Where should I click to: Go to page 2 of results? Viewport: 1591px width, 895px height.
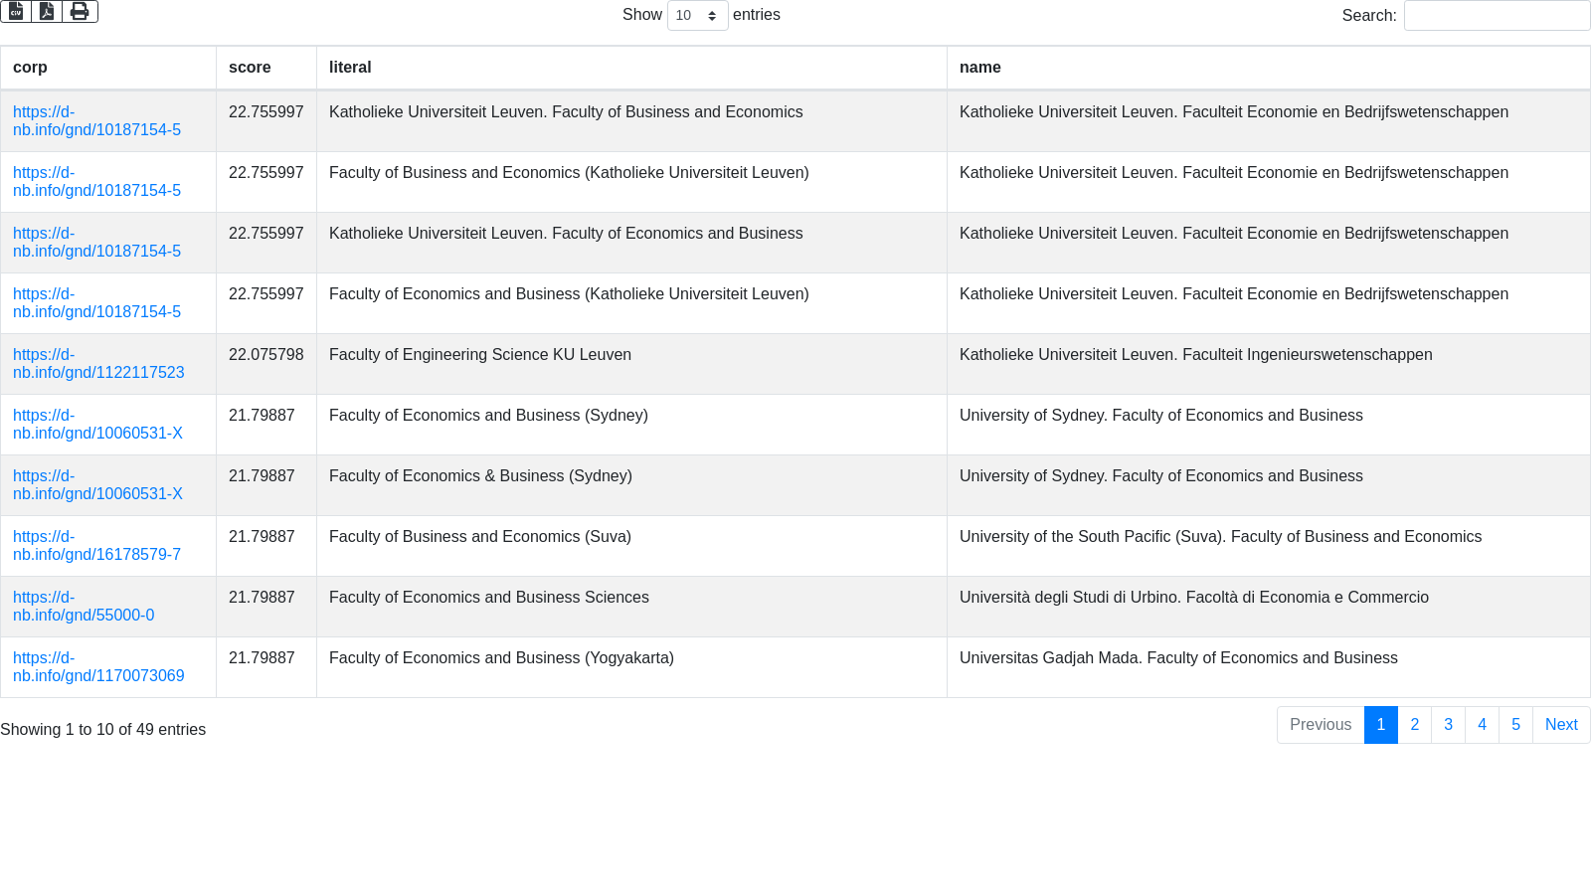(1414, 725)
